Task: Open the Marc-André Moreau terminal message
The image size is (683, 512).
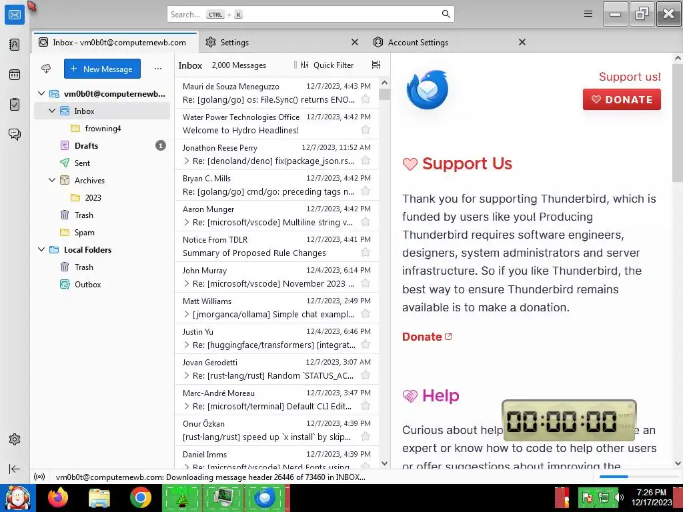Action: click(277, 399)
